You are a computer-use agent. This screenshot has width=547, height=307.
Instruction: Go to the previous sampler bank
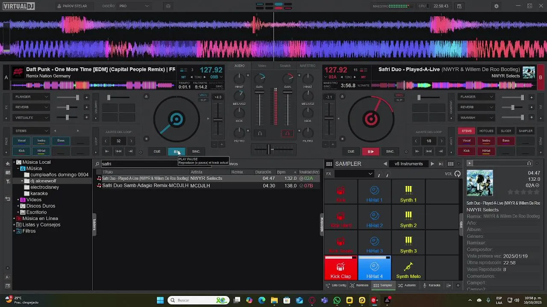point(385,164)
